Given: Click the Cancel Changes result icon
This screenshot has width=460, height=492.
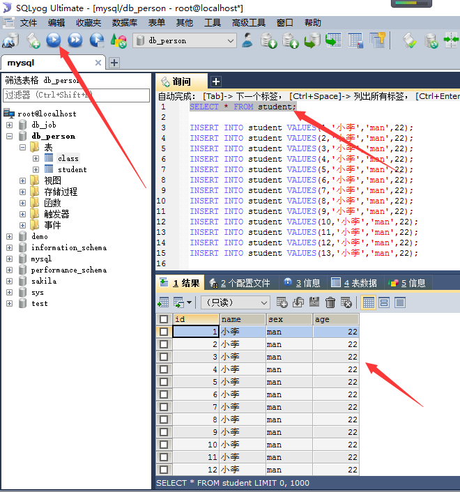Looking at the screenshot, I should [x=346, y=302].
